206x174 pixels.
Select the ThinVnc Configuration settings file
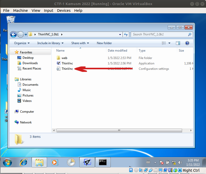click(67, 69)
